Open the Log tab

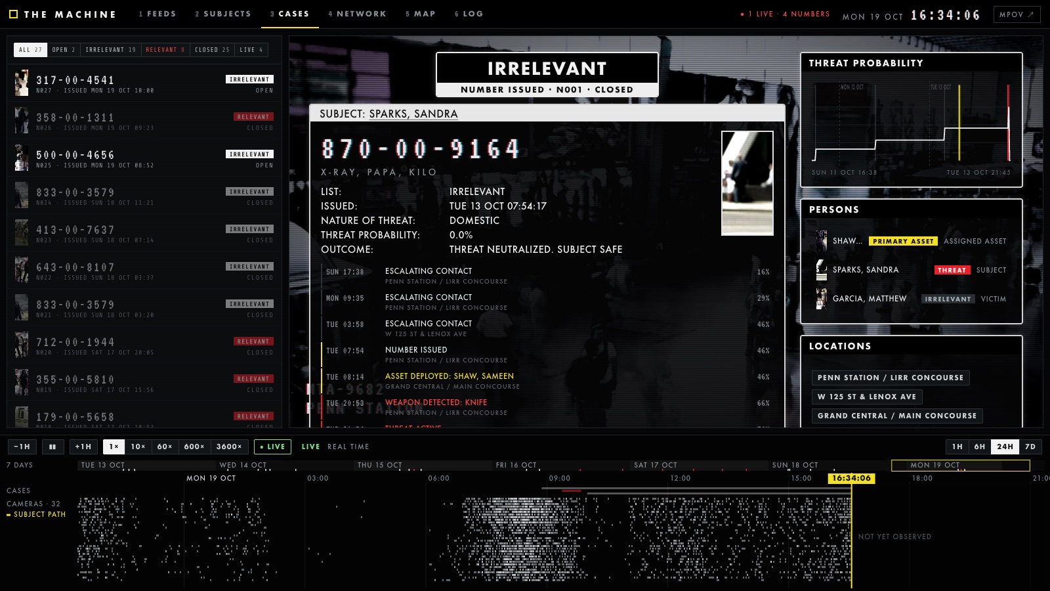point(469,14)
